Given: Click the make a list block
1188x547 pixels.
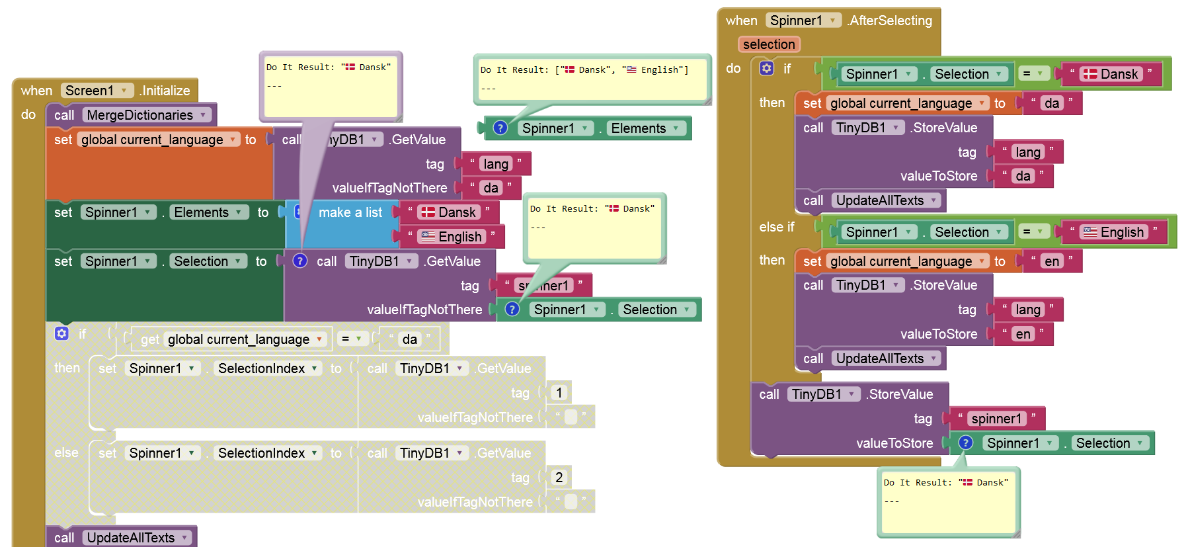Looking at the screenshot, I should point(350,212).
